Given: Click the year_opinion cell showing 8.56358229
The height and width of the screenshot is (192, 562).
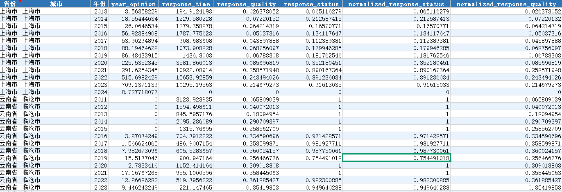Looking at the screenshot, I should [x=133, y=11].
